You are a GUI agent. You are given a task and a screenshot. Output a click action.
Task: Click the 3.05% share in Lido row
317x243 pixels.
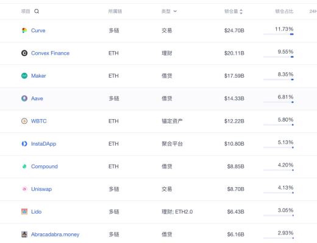[x=285, y=210]
